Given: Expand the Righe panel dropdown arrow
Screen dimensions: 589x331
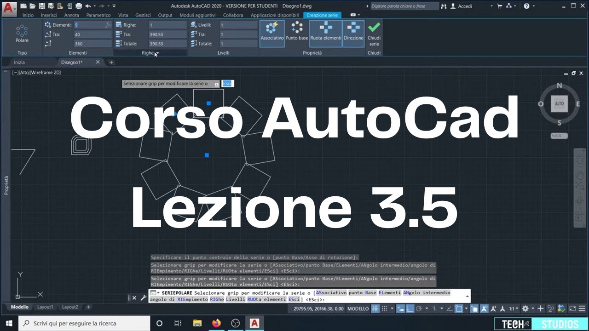Looking at the screenshot, I should (x=156, y=53).
